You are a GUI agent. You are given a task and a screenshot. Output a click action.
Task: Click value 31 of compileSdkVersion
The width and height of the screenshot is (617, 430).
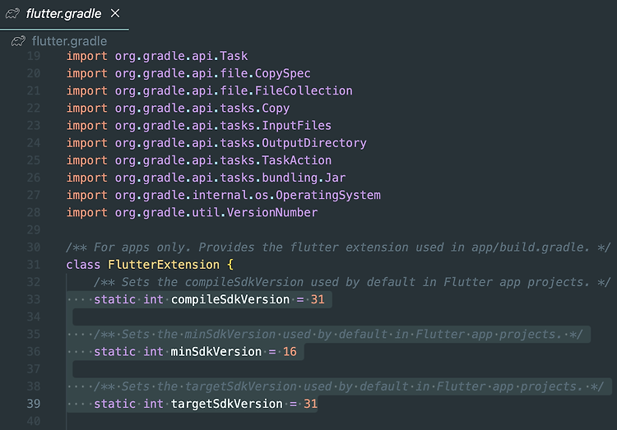click(318, 299)
